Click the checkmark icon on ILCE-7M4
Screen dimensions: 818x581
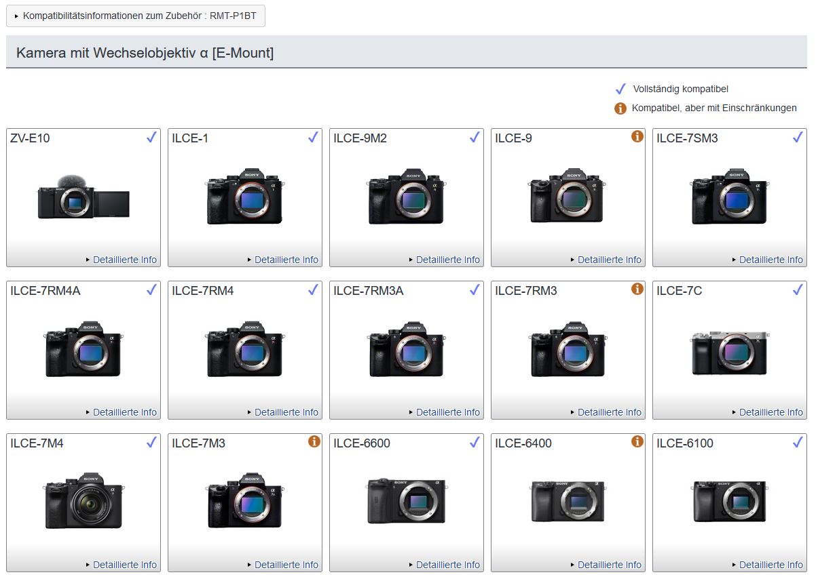151,442
